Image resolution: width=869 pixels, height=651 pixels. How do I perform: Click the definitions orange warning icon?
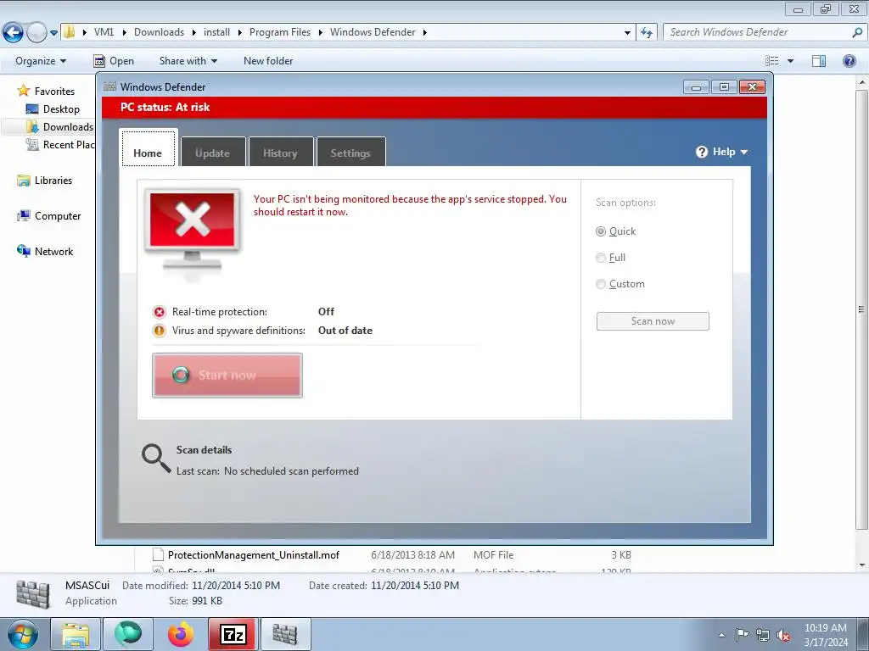tap(160, 331)
